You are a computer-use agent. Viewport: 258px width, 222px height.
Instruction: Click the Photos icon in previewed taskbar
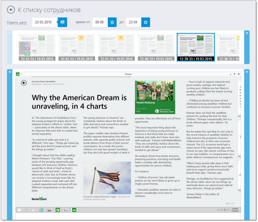66,210
